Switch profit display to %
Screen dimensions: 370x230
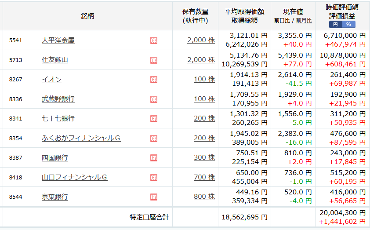tap(348, 24)
